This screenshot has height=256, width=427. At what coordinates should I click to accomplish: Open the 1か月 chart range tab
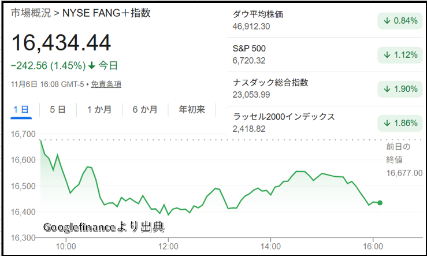99,109
